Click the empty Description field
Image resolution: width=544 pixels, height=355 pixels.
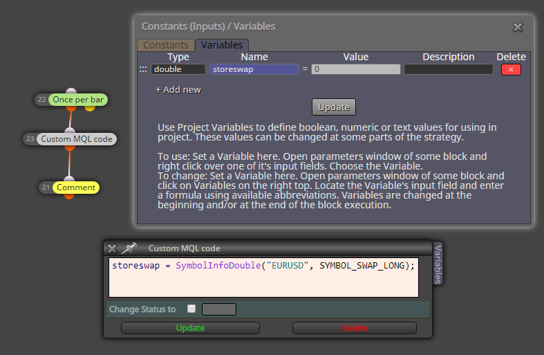pos(448,69)
